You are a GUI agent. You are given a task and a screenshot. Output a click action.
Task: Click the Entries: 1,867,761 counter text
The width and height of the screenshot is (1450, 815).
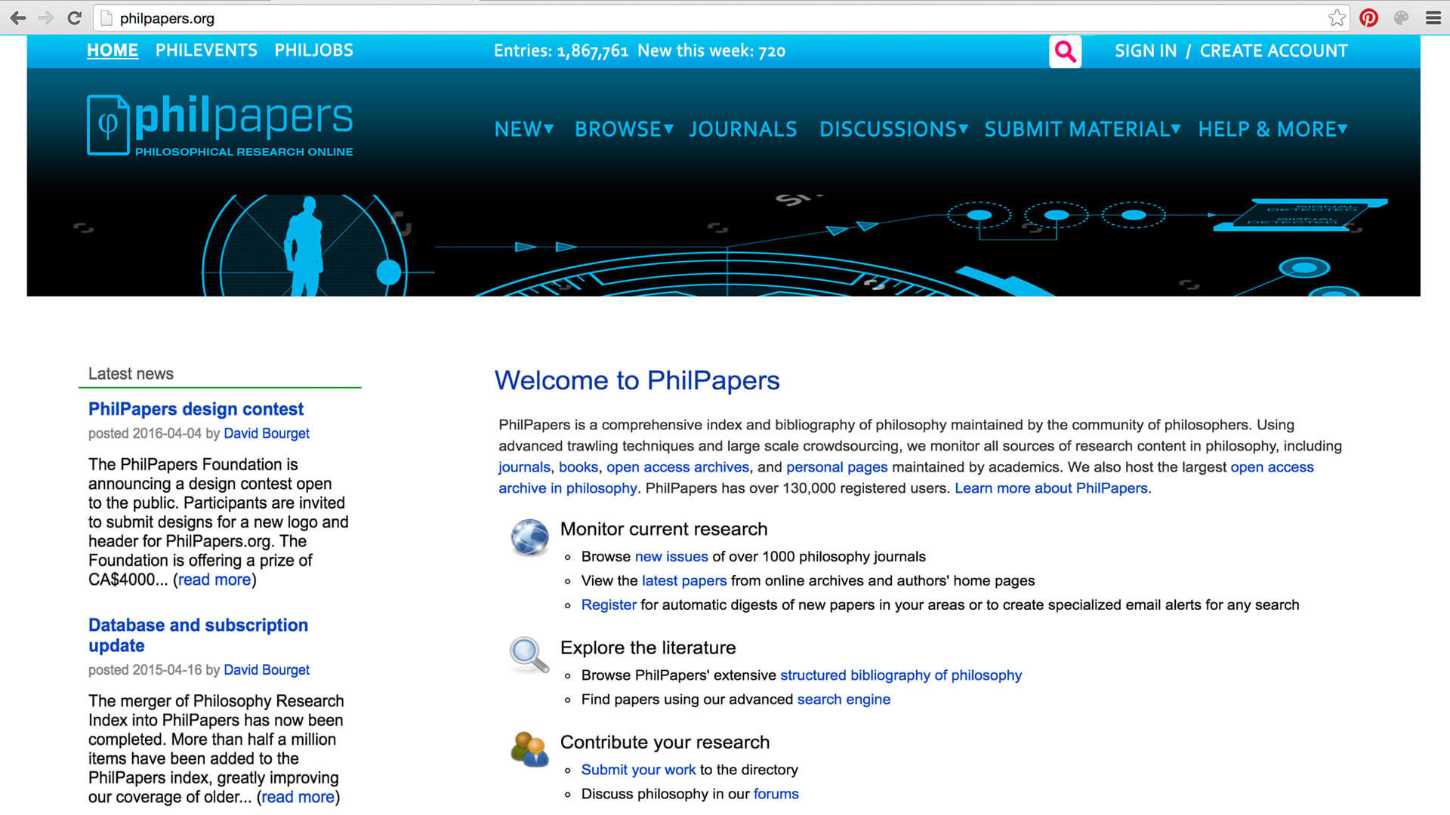pyautogui.click(x=560, y=51)
